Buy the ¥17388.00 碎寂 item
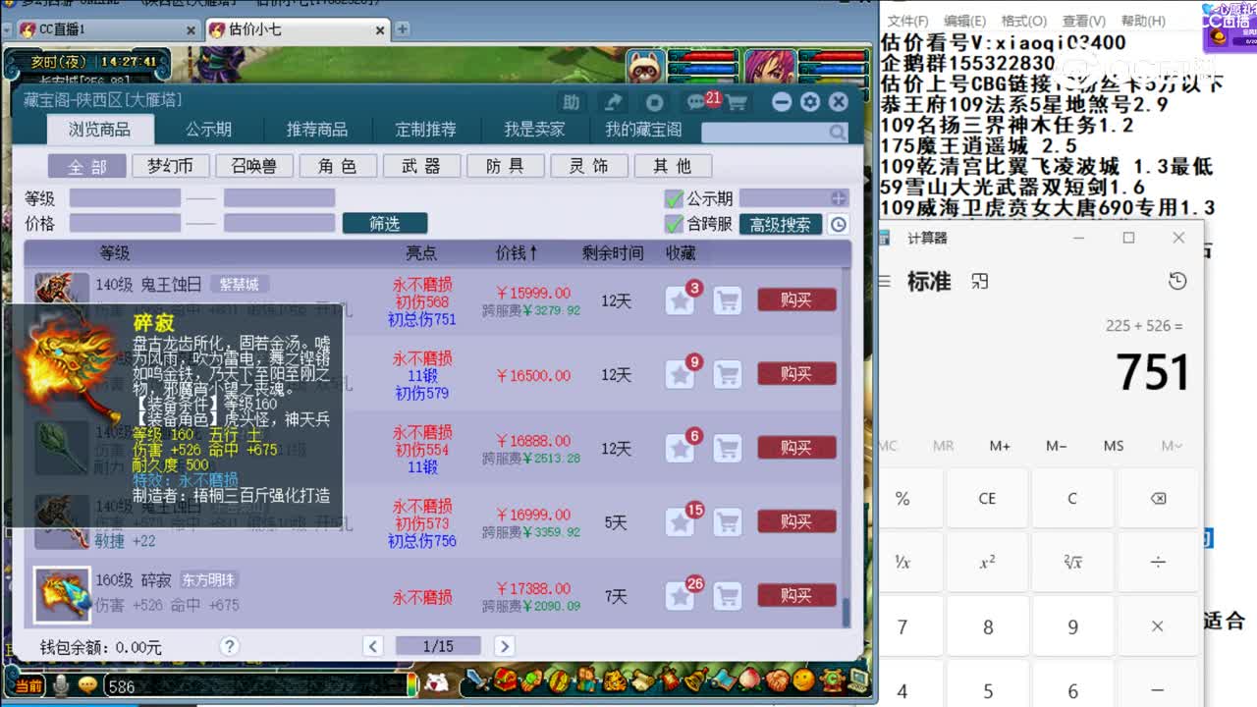 point(796,595)
